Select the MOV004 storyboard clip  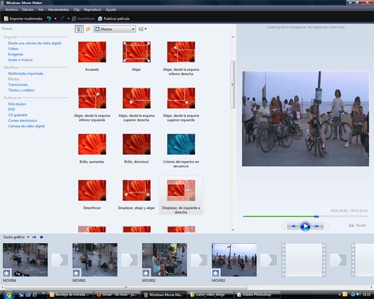(x=25, y=260)
